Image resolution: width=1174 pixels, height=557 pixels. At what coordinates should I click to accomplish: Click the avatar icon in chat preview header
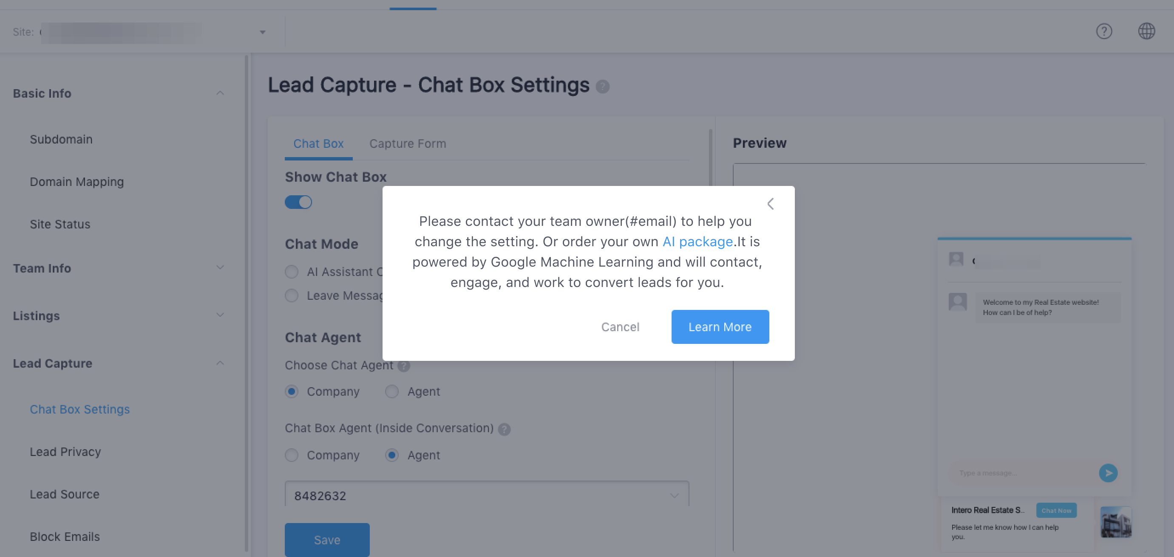click(956, 259)
